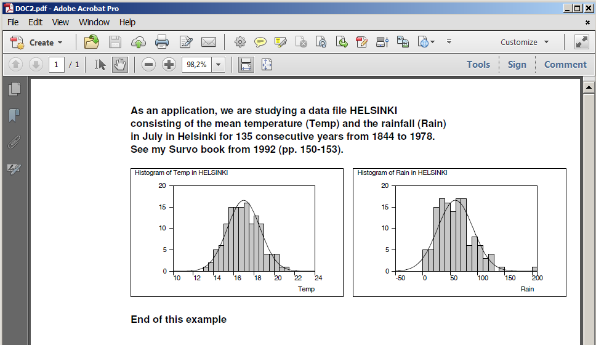Toggle read mode full-screen icon
Viewport: 596px width, 345px height.
(x=582, y=42)
